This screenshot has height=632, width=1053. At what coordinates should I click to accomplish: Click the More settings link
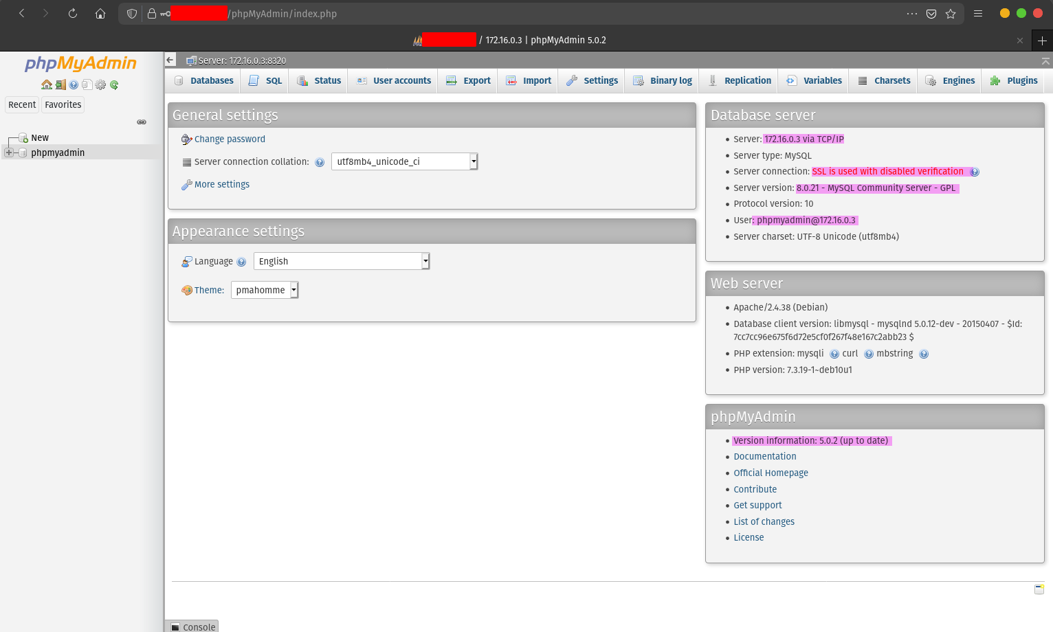click(222, 184)
